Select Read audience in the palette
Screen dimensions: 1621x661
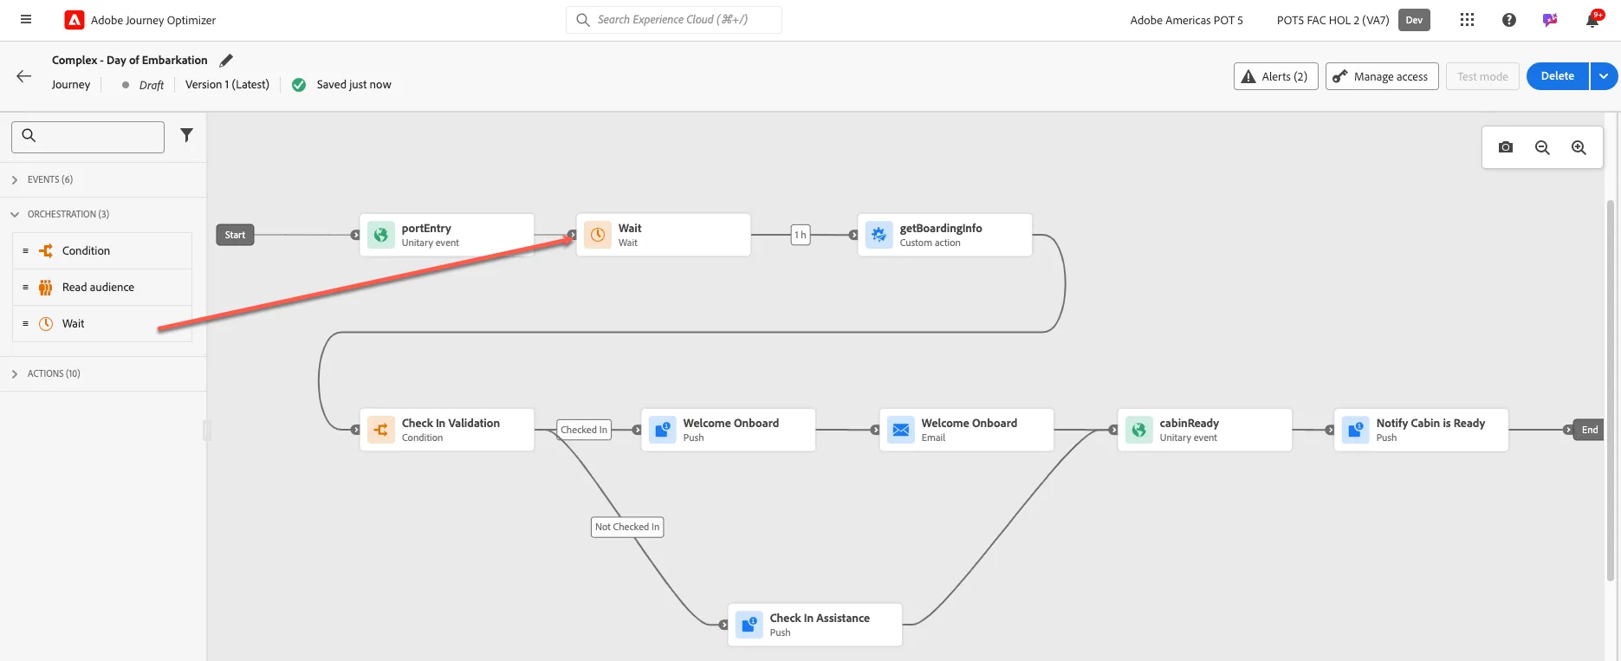pyautogui.click(x=102, y=287)
